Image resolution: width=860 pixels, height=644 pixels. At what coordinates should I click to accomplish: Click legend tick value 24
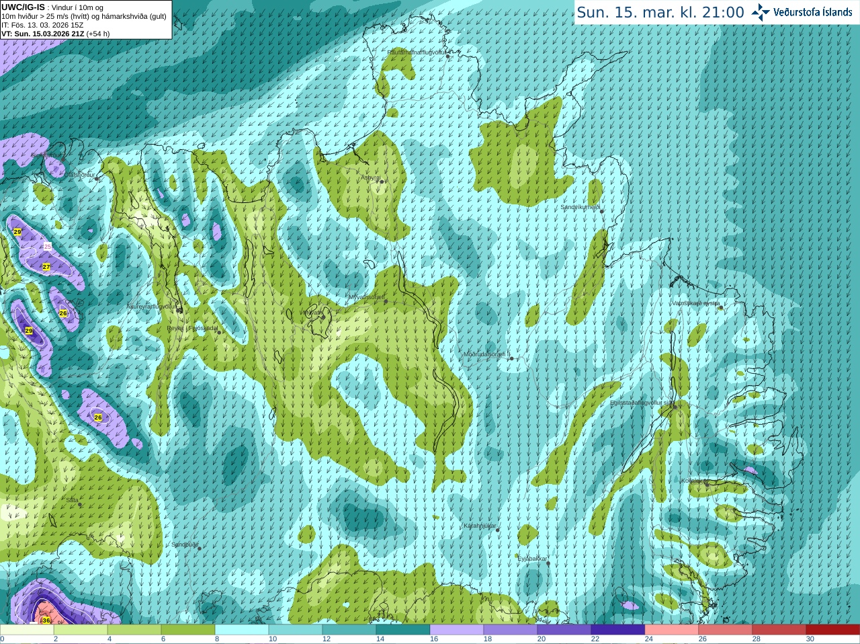pyautogui.click(x=649, y=639)
